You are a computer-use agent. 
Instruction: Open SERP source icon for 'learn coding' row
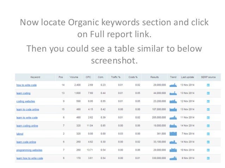(208, 93)
